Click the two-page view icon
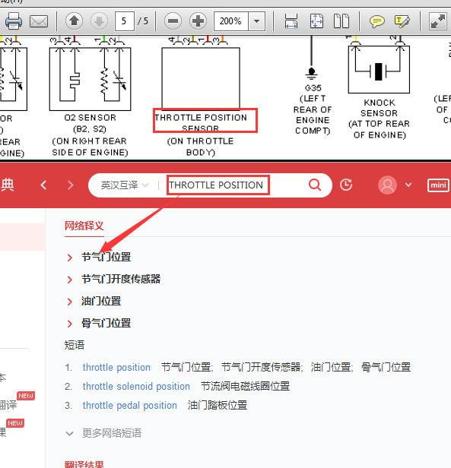The width and height of the screenshot is (451, 468). 341,21
